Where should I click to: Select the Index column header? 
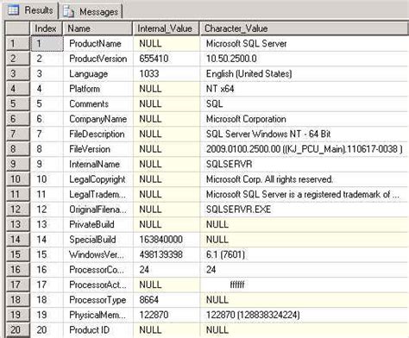(46, 28)
